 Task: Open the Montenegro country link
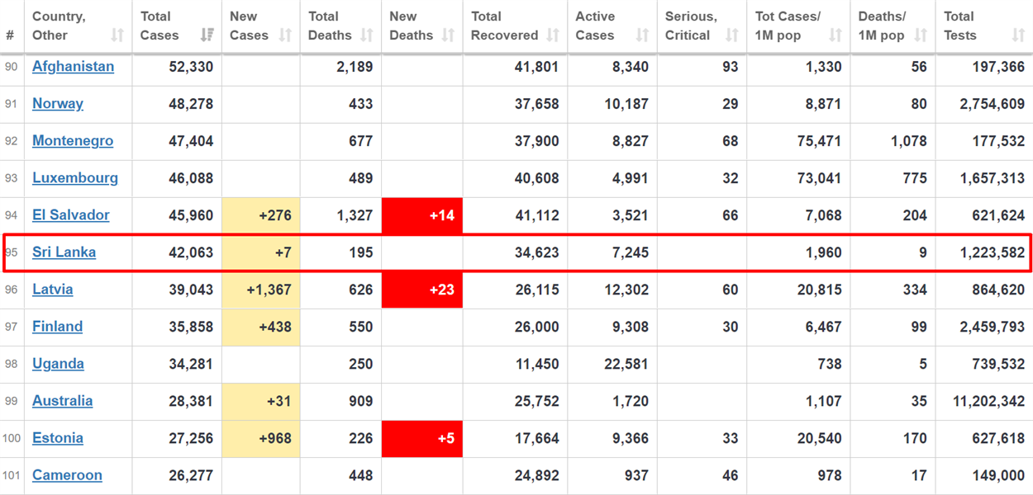click(x=73, y=141)
